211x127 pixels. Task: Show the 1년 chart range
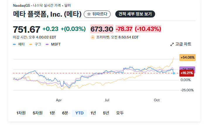(93, 113)
